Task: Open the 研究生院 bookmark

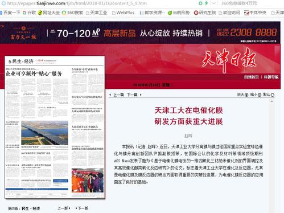Action: click(205, 13)
